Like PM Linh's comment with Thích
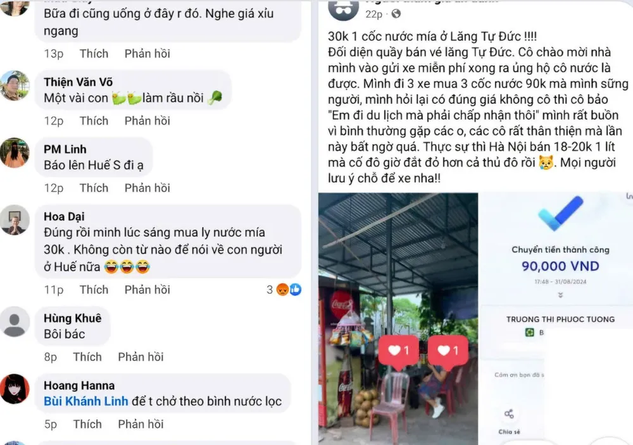 point(94,188)
